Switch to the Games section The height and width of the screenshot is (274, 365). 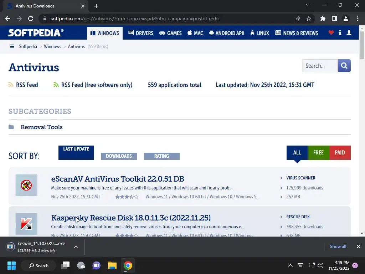coord(170,33)
